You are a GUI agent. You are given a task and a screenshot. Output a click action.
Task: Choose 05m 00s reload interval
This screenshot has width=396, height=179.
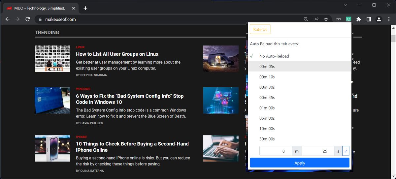[300, 118]
